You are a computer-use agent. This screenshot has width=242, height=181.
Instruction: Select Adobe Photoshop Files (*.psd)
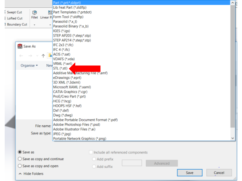[x=142, y=124]
